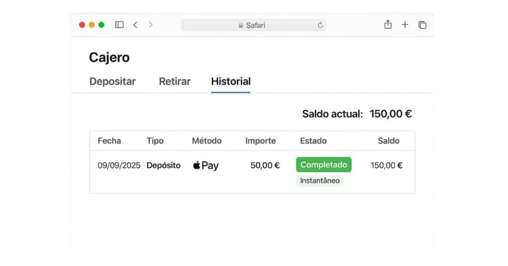Click the Saldo actual label
This screenshot has width=508, height=266.
[x=332, y=114]
